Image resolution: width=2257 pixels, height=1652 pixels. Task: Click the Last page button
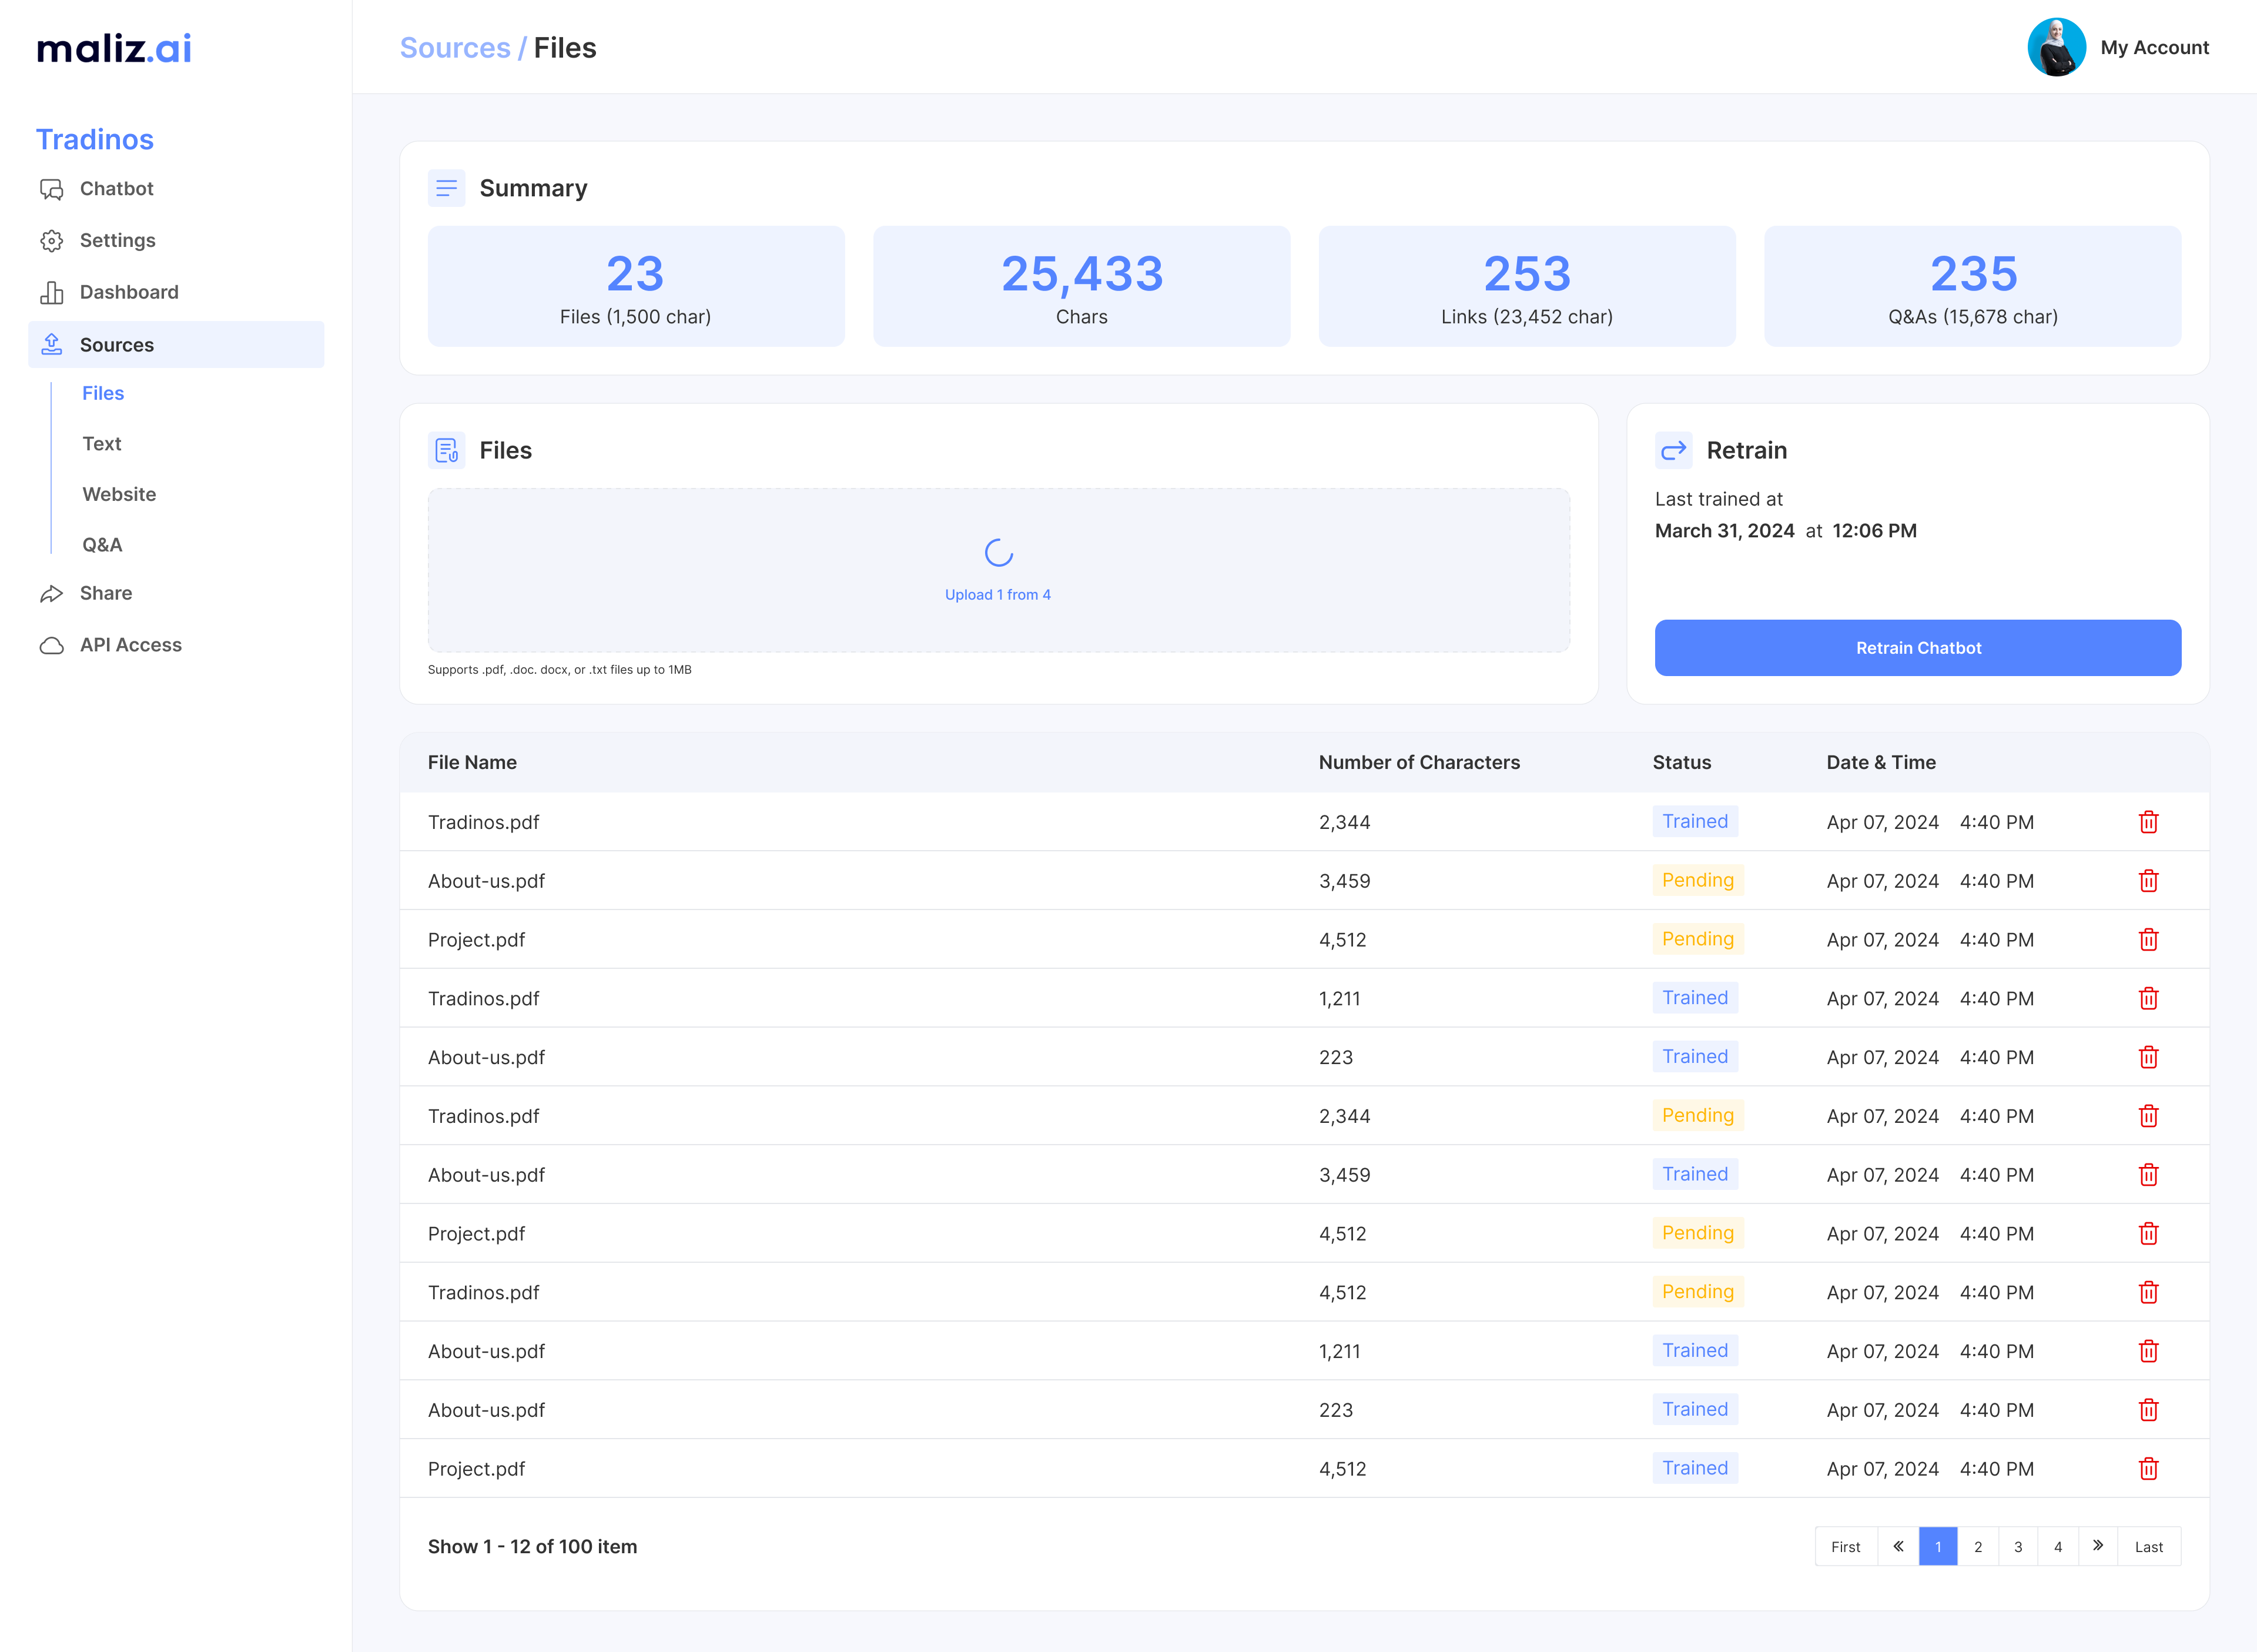click(x=2148, y=1546)
